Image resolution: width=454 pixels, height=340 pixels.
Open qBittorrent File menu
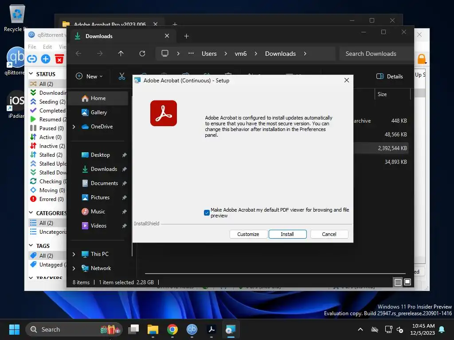(32, 47)
